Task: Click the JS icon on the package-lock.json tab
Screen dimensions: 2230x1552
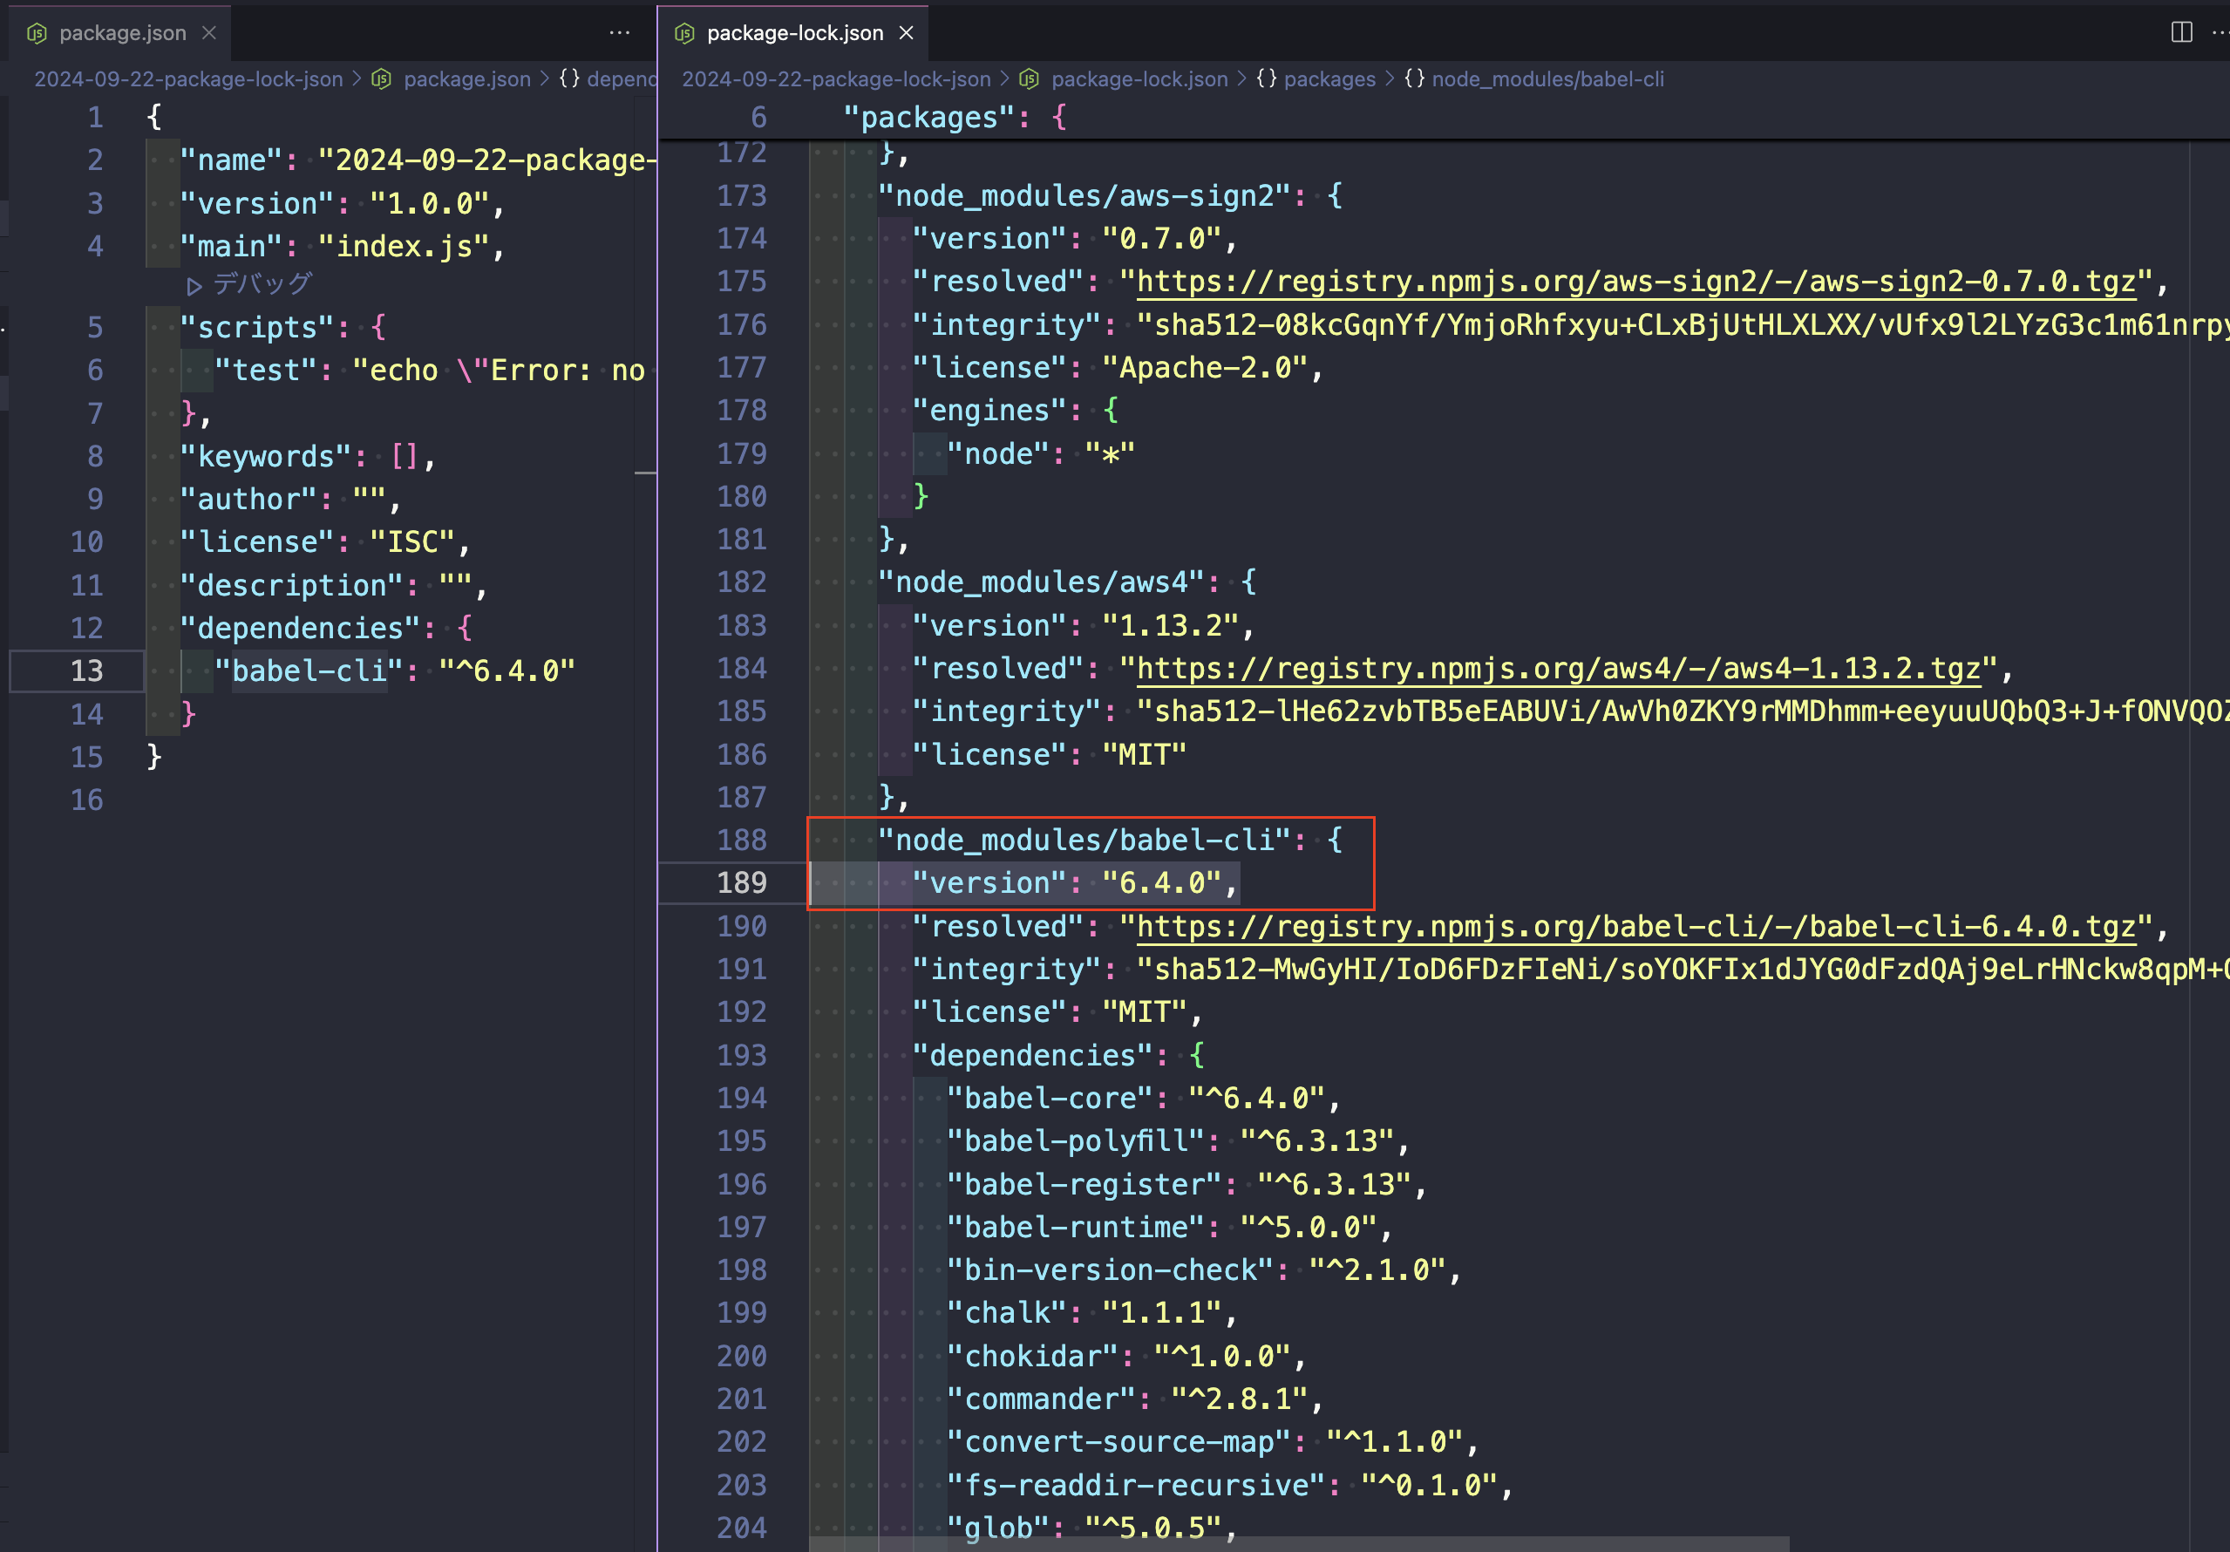Action: (684, 32)
